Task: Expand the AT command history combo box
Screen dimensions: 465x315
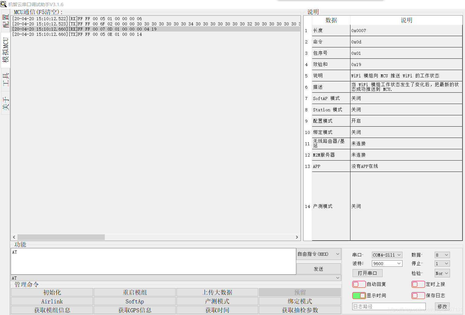Action: click(x=176, y=278)
